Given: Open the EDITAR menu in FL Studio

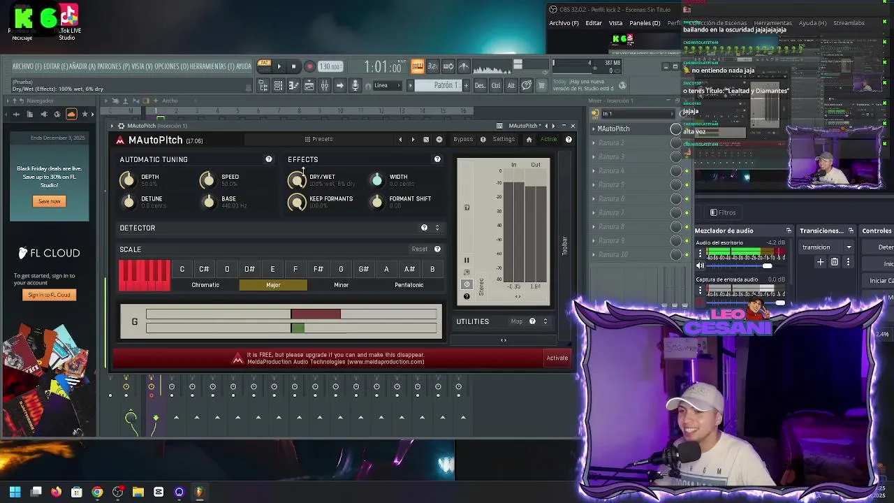Looking at the screenshot, I should pyautogui.click(x=54, y=66).
